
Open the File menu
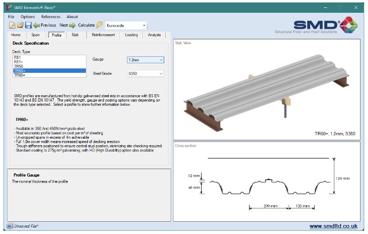pyautogui.click(x=11, y=16)
